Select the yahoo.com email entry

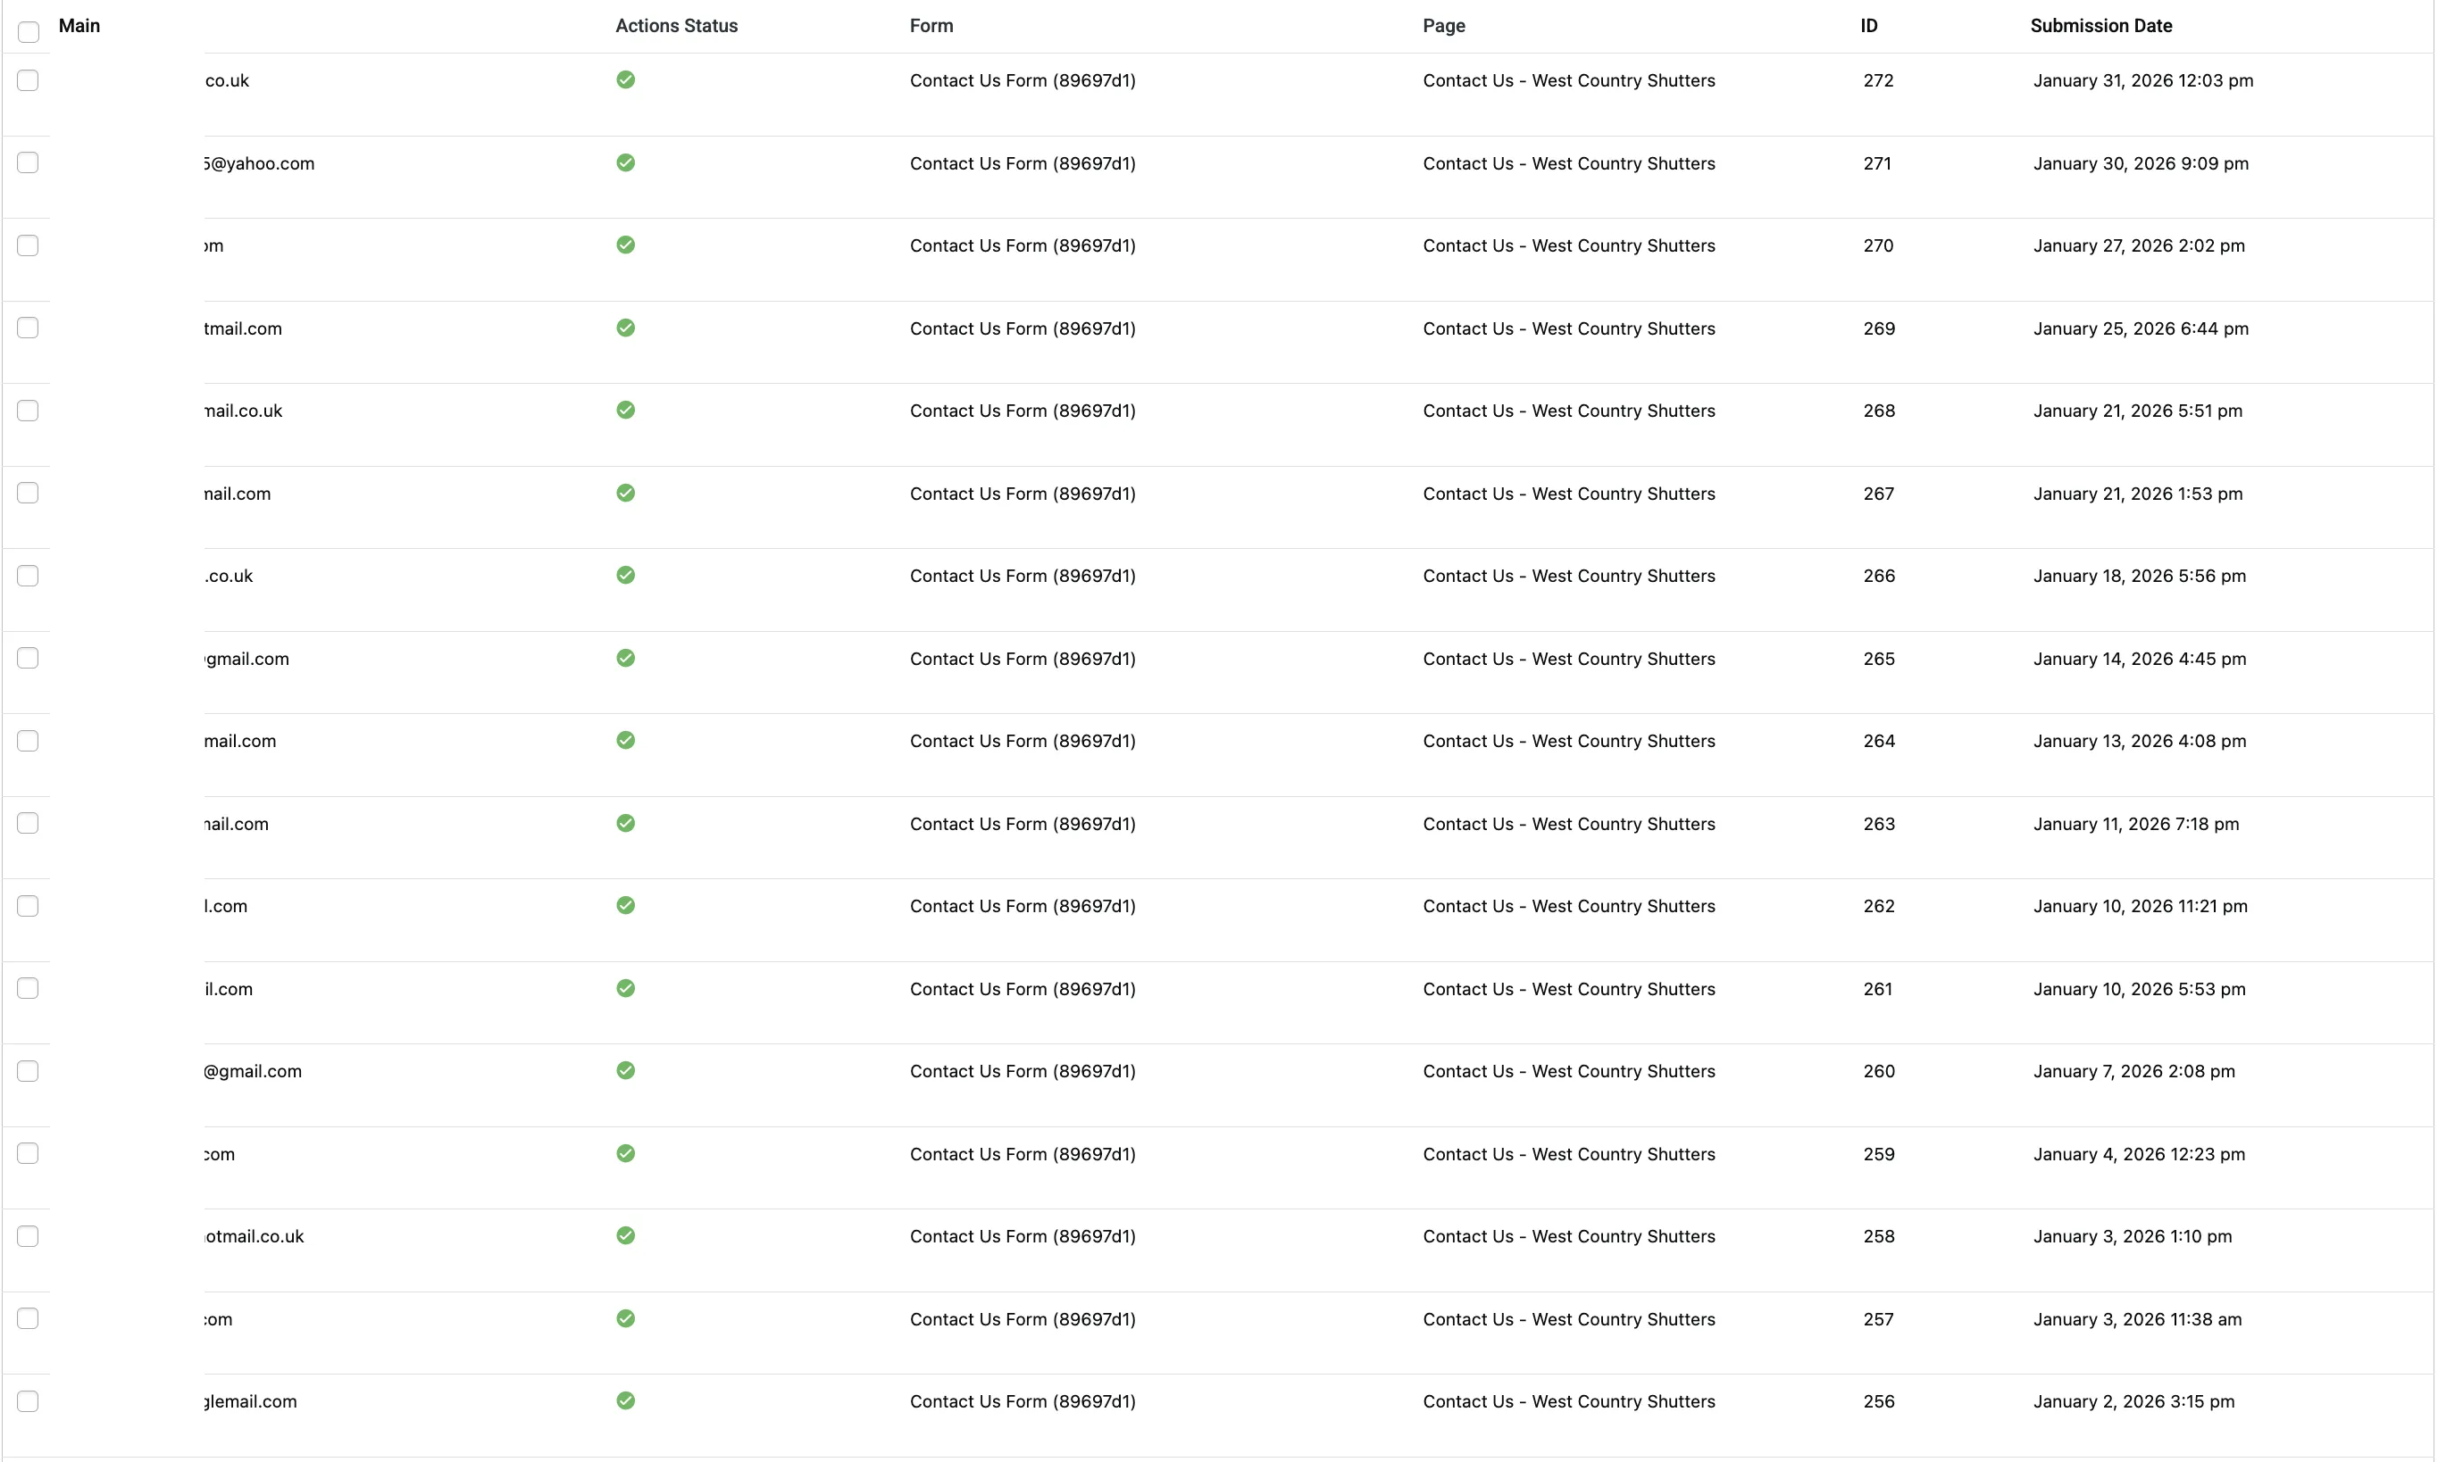click(x=258, y=162)
